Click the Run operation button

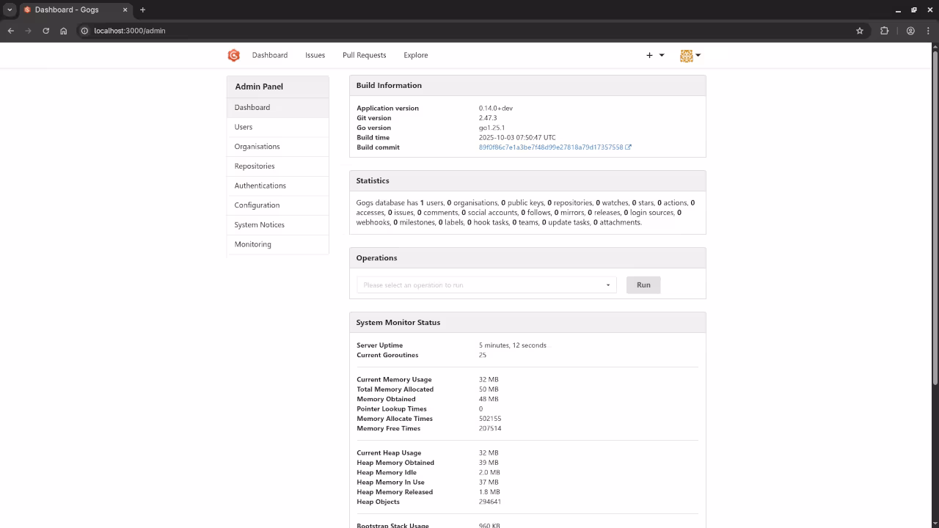(x=643, y=285)
